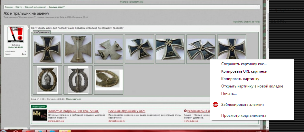304x132 pixels.
Task: Go to 'Главная' in breadcrumb
Action: click(x=9, y=7)
